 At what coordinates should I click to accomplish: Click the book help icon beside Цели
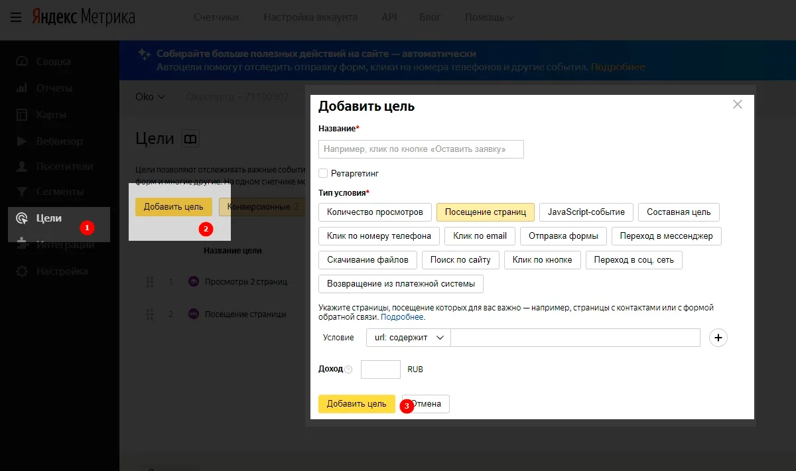[x=190, y=139]
